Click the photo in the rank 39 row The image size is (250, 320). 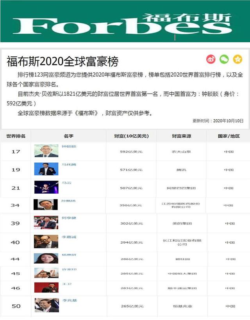46,223
